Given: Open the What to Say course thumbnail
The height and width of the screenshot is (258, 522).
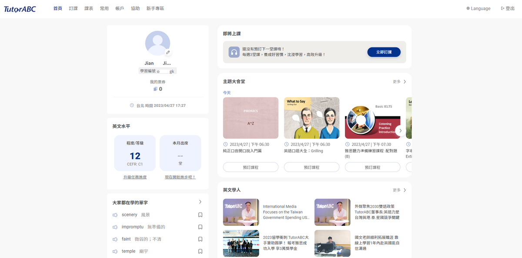Looking at the screenshot, I should (x=311, y=118).
